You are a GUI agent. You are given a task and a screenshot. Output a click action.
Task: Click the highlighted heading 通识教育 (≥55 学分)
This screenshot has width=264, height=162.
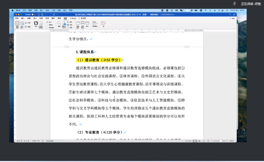pyautogui.click(x=99, y=60)
